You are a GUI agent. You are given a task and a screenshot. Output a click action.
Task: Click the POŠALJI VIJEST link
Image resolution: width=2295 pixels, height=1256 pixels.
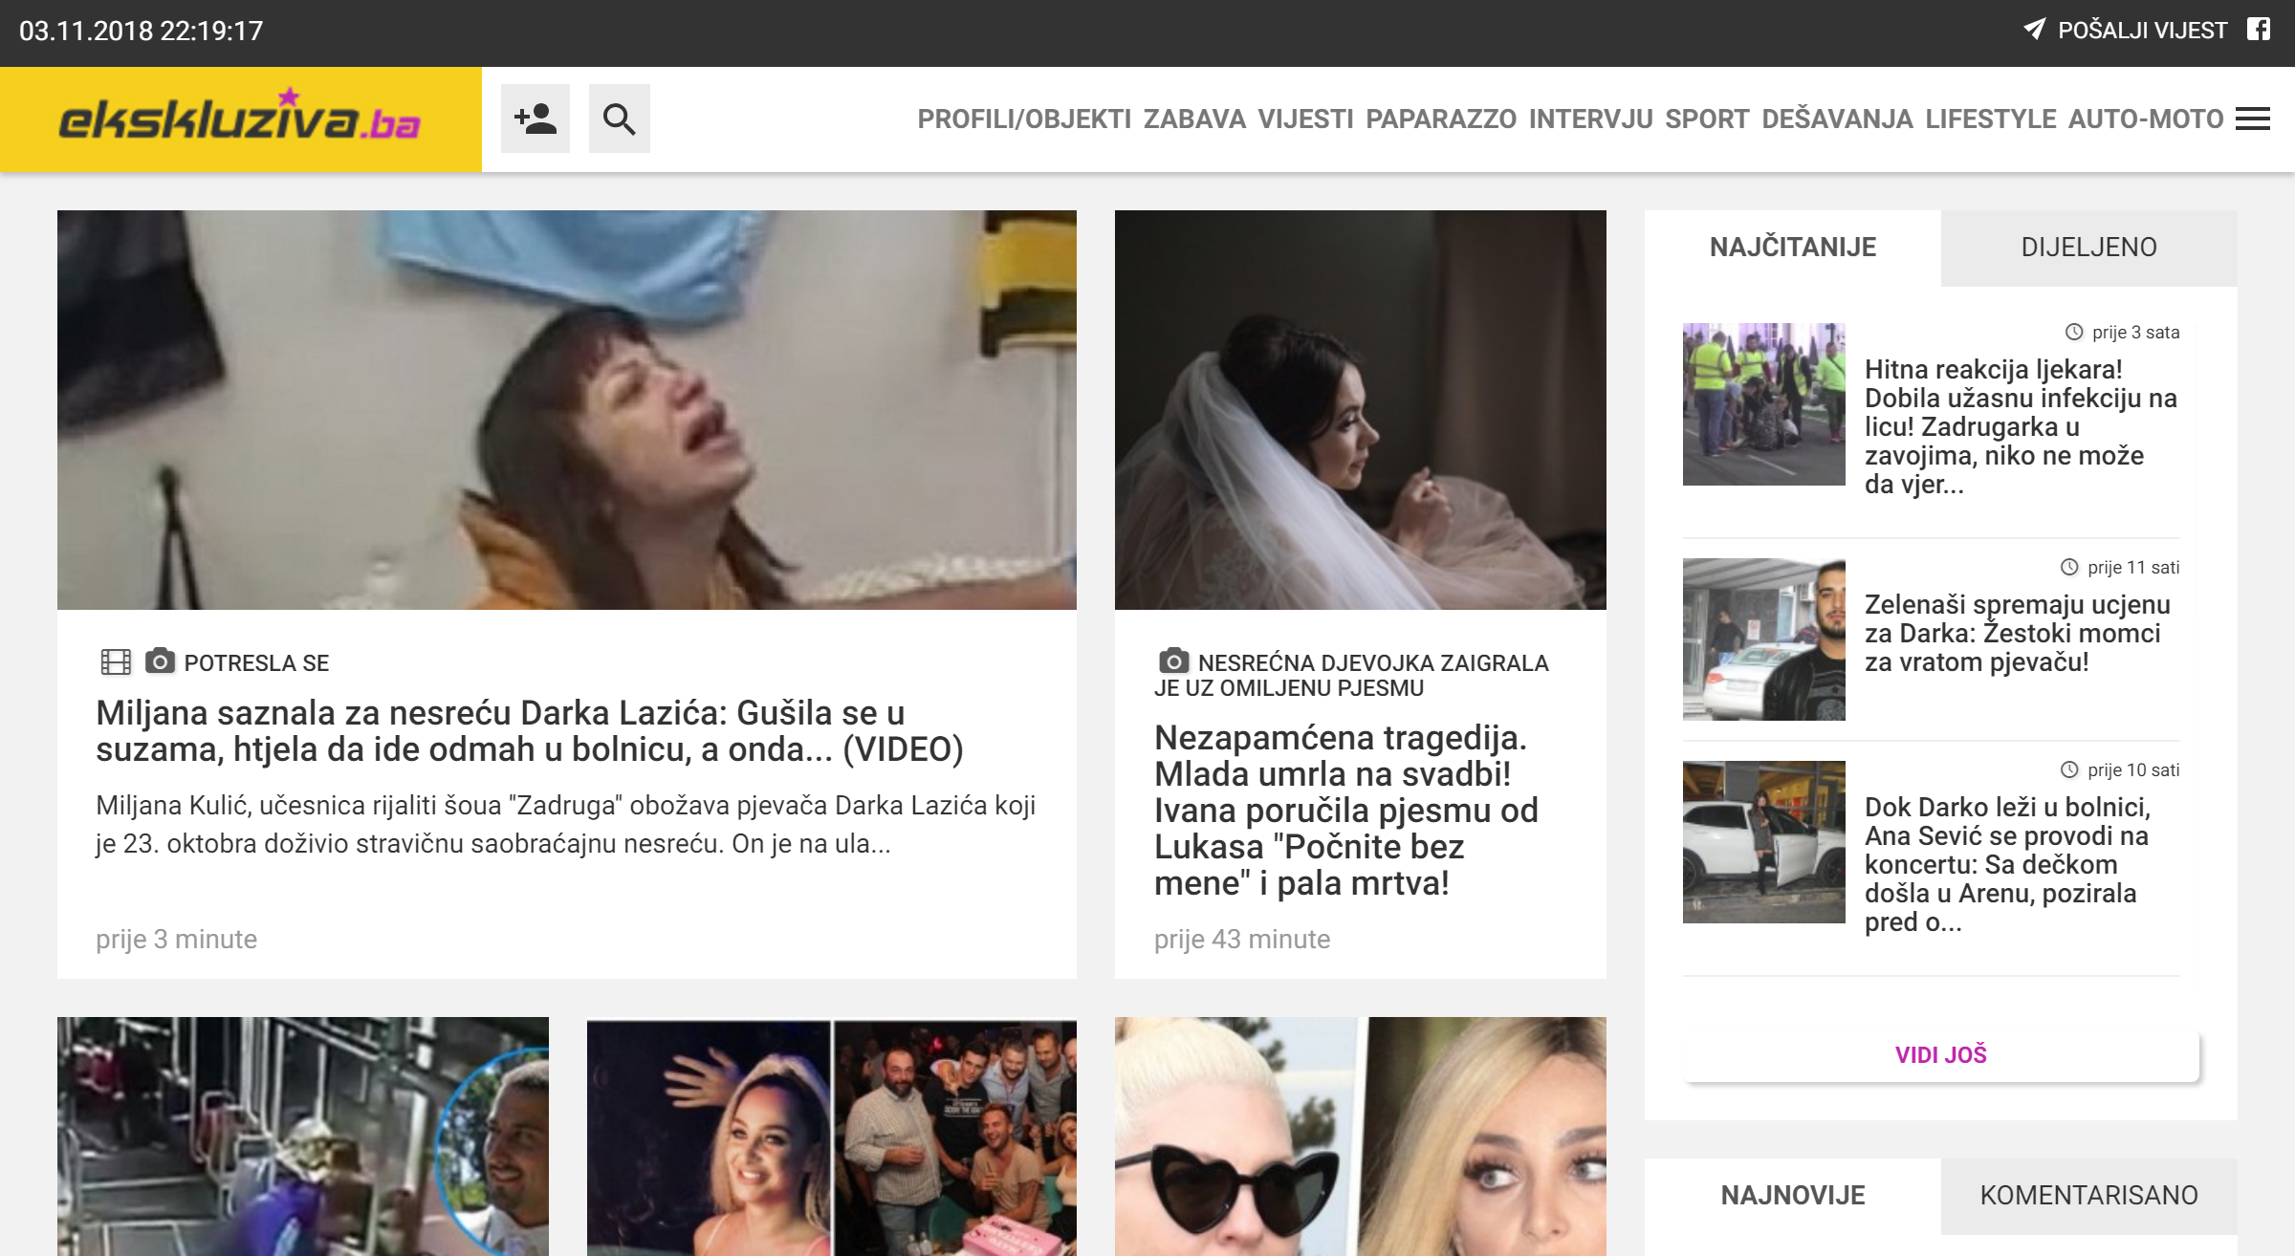(x=2142, y=31)
